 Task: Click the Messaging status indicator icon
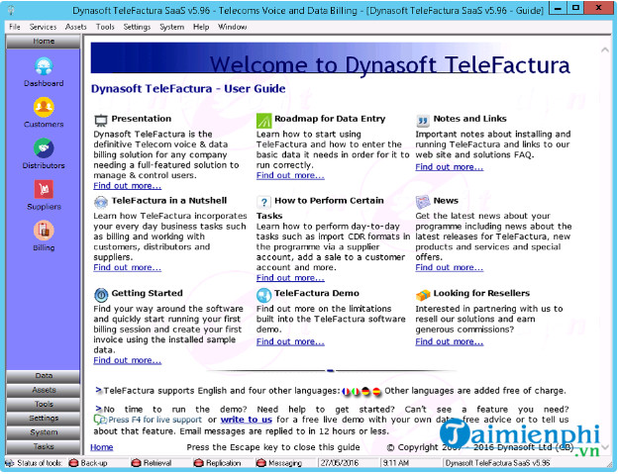pyautogui.click(x=260, y=463)
